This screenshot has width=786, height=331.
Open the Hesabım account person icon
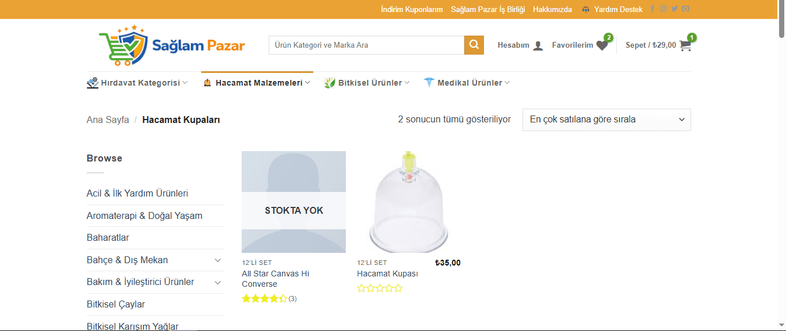click(x=538, y=45)
